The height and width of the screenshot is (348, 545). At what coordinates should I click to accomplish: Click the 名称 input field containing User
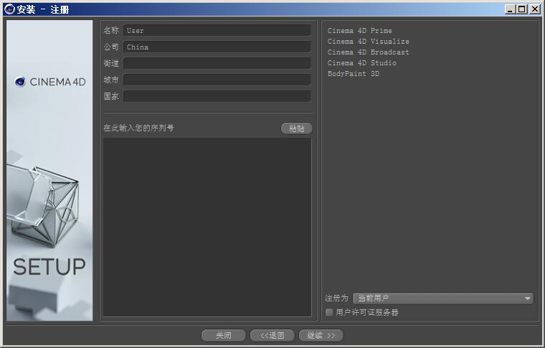coord(217,31)
